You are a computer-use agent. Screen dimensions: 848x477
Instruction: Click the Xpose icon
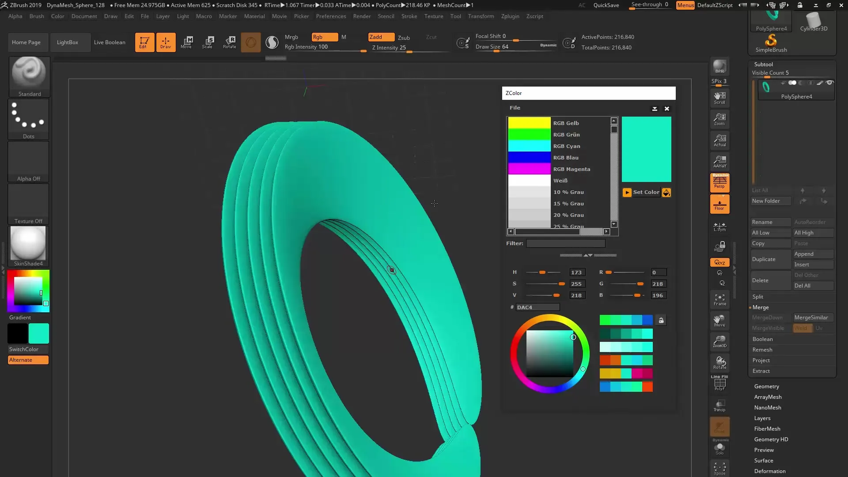pyautogui.click(x=719, y=469)
